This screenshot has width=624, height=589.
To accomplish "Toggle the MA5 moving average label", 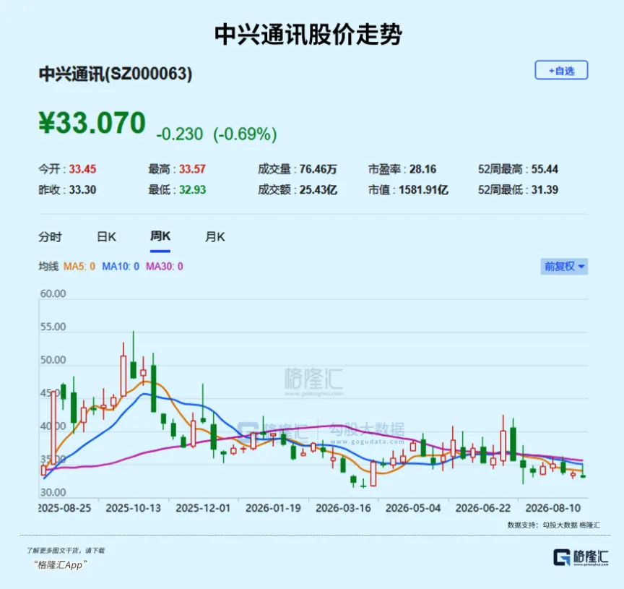I will 79,267.
